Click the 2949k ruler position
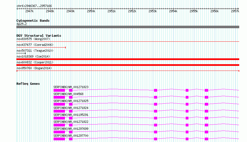 pos(70,11)
